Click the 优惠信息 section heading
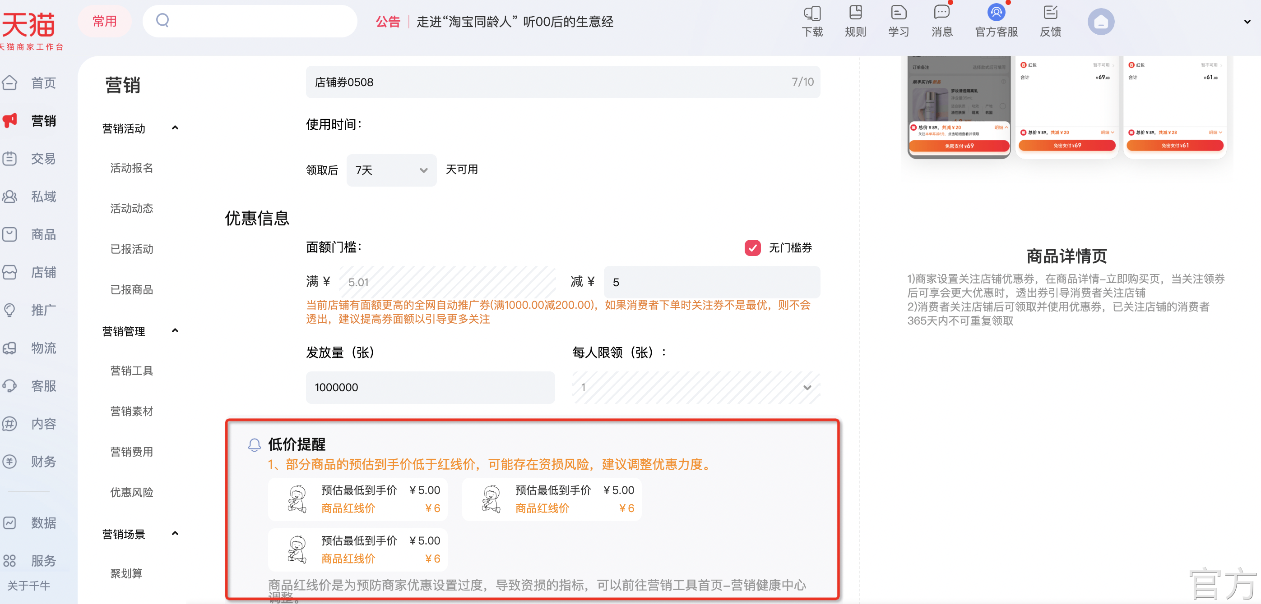Viewport: 1261px width, 604px height. pyautogui.click(x=257, y=218)
